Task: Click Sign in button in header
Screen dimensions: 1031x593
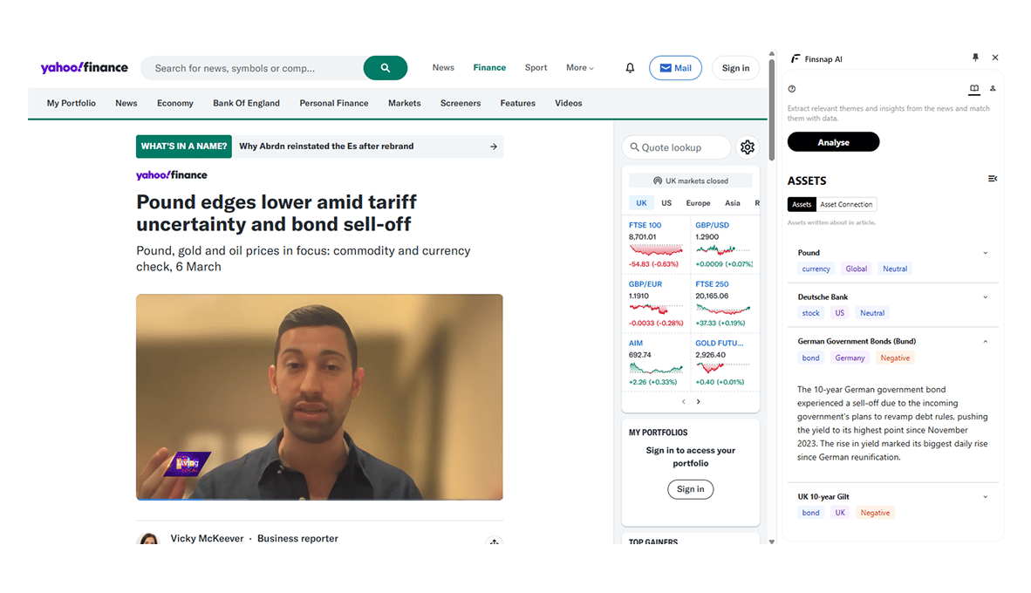Action: tap(735, 68)
